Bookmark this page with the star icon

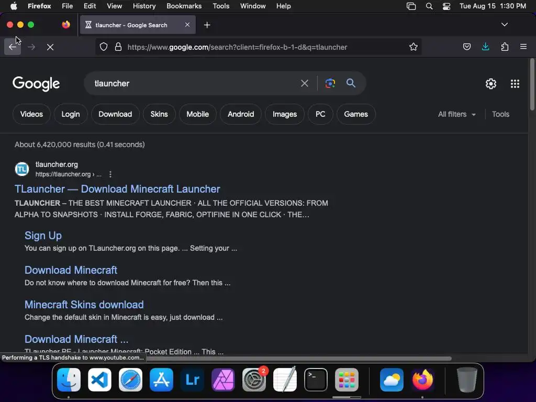[x=414, y=47]
